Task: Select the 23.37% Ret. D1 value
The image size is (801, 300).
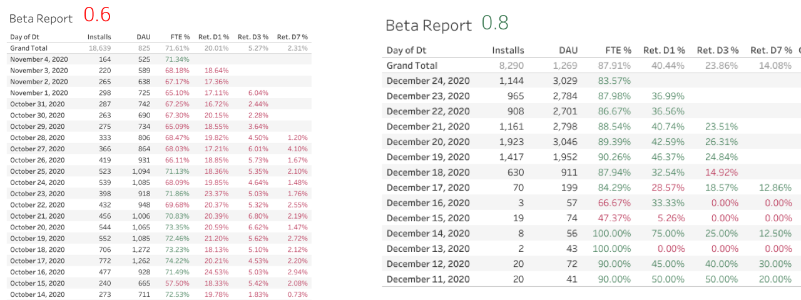Action: pos(217,194)
